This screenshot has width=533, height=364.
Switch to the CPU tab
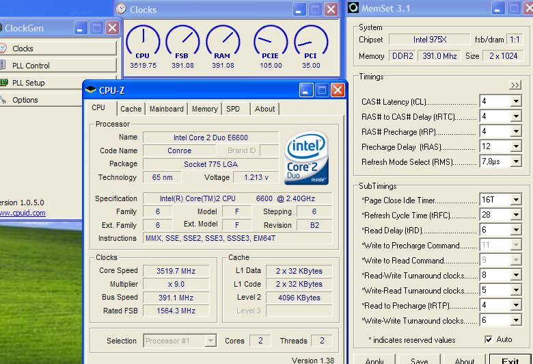click(98, 107)
